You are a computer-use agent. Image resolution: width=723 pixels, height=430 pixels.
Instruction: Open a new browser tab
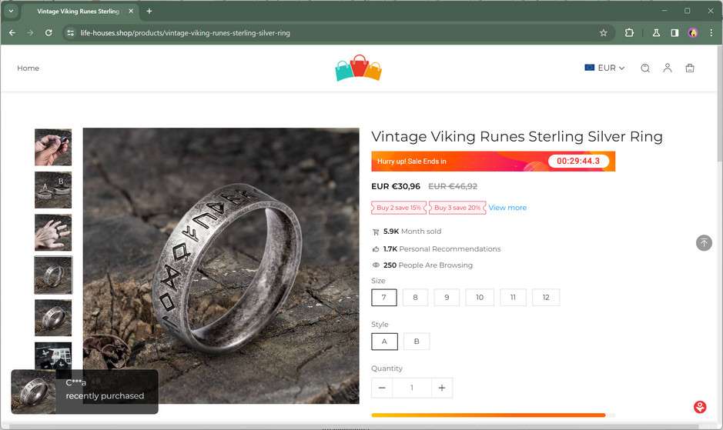click(149, 11)
